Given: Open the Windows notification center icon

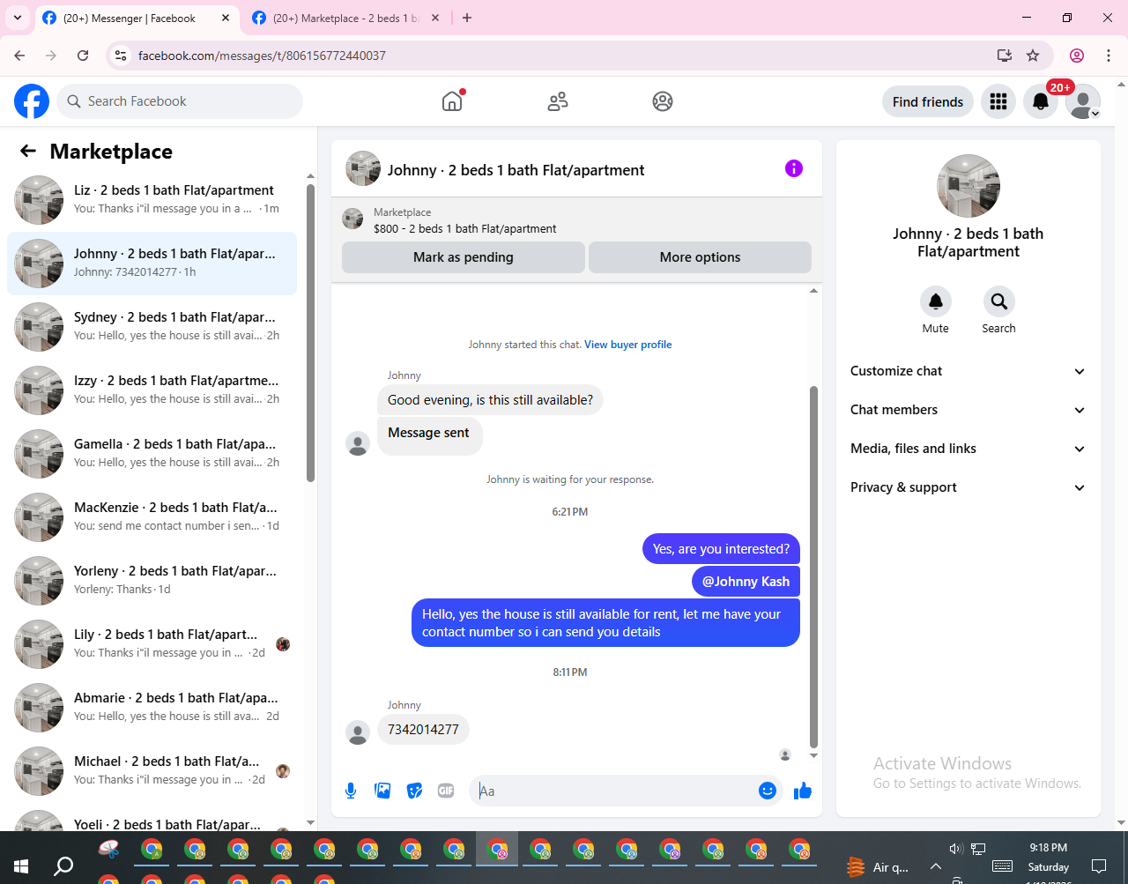Looking at the screenshot, I should coord(1099,866).
